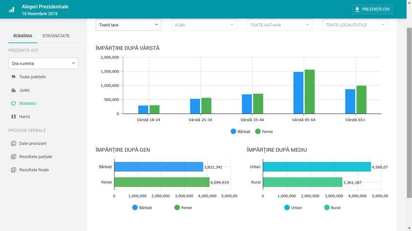Viewport: 412px width, 231px height.
Task: Open the Ora curenta dropdown
Action: [x=43, y=63]
